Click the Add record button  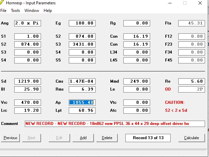(83, 138)
